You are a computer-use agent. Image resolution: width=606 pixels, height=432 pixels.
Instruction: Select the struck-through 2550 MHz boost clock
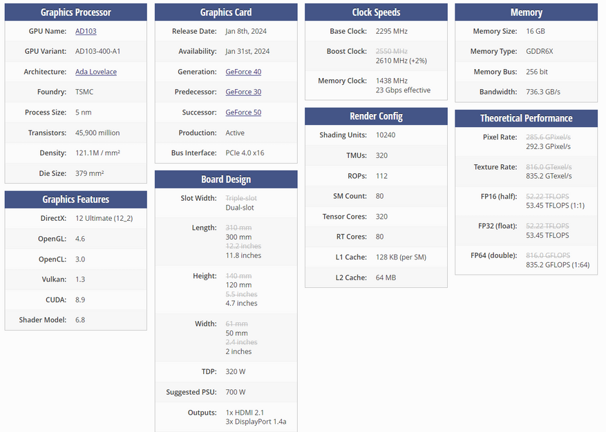point(392,51)
